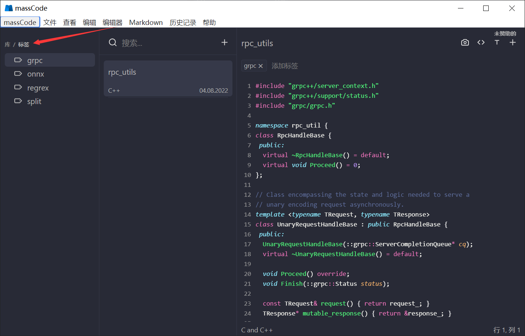Click the 未赞助的 unsponsored label
The width and height of the screenshot is (525, 336).
505,33
